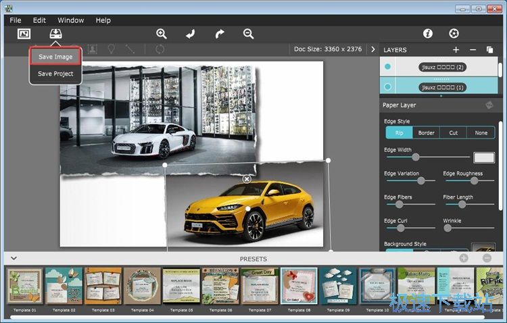Toggle visibility of layer jisuxz (1)
This screenshot has width=507, height=323.
[387, 87]
